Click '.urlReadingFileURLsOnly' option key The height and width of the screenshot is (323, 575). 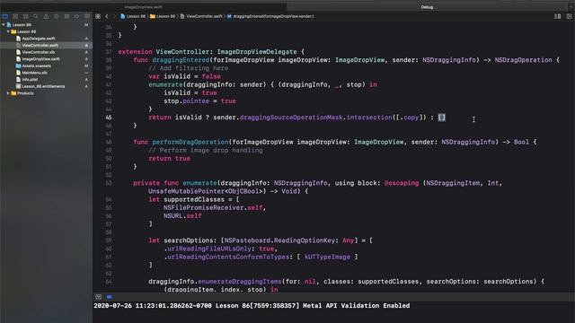pos(208,249)
